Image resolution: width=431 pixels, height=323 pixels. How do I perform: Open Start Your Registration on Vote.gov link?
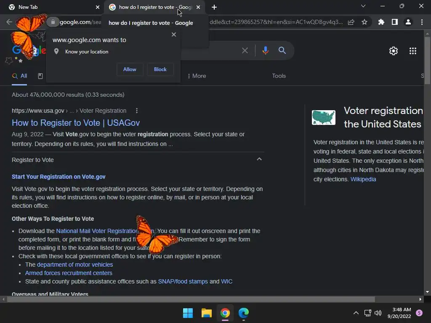59,177
